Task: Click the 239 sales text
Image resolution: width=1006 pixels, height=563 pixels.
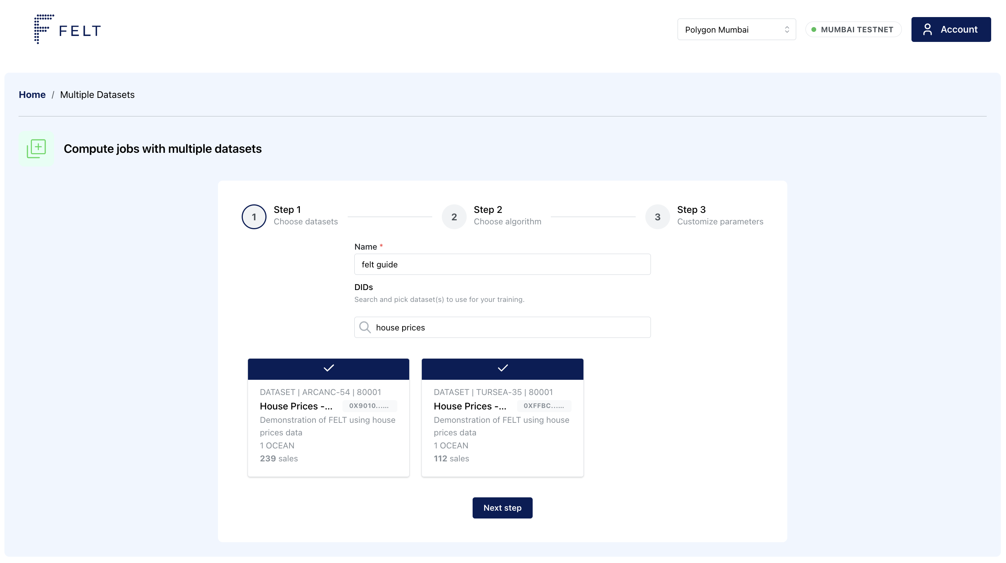Action: 279,458
